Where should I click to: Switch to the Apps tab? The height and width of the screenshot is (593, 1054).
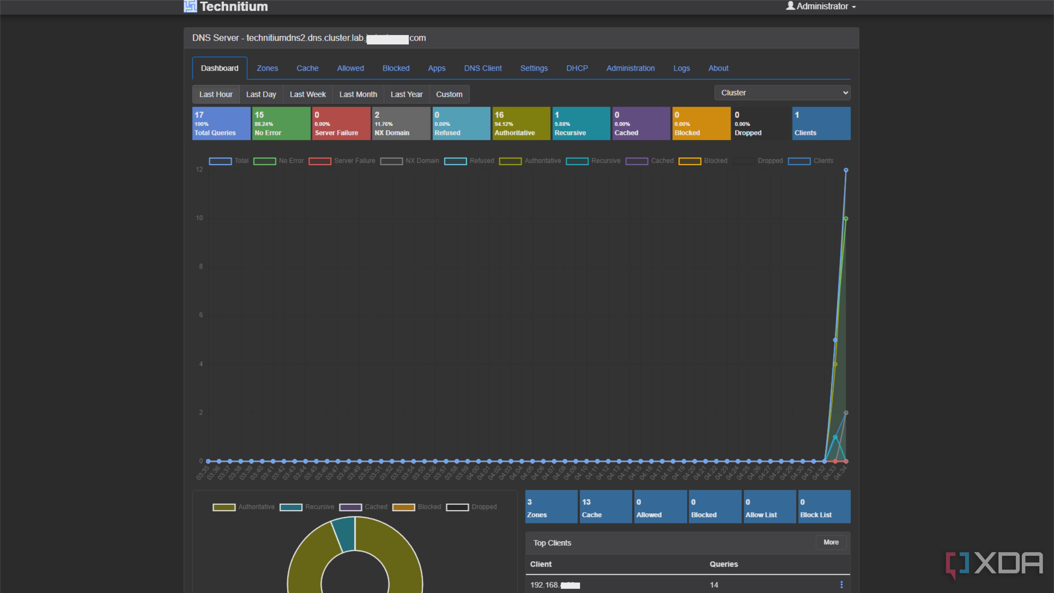click(437, 68)
